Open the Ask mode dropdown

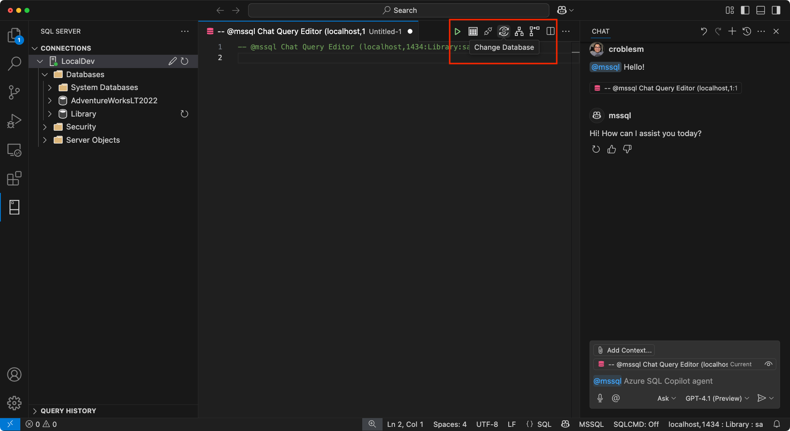point(666,398)
